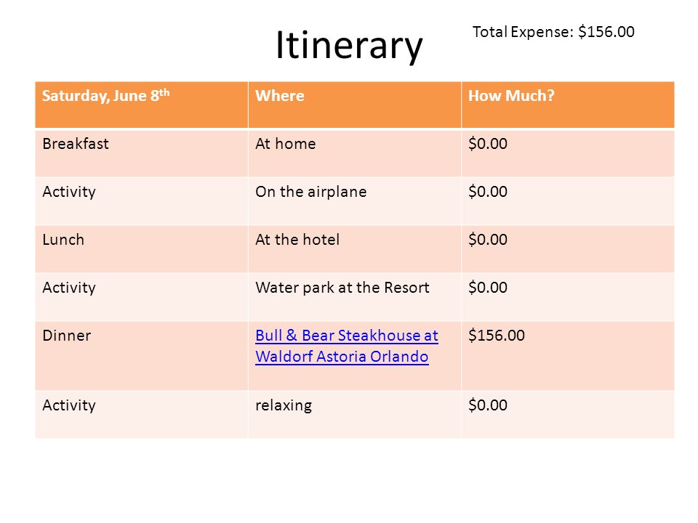Click the relaxing row $0.00 cell
This screenshot has height=523, width=698.
(568, 415)
